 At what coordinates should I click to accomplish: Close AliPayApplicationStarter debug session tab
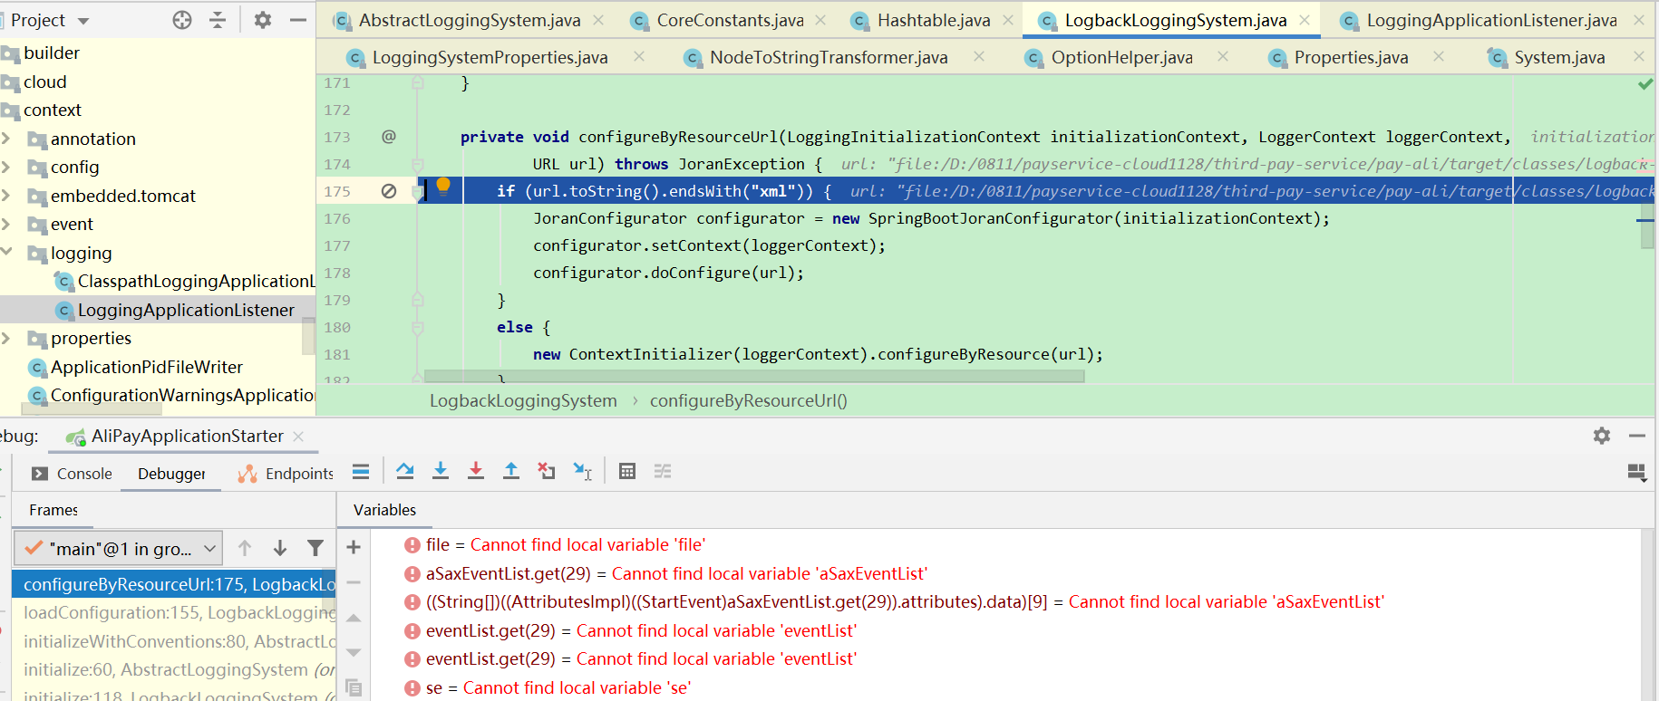[298, 437]
